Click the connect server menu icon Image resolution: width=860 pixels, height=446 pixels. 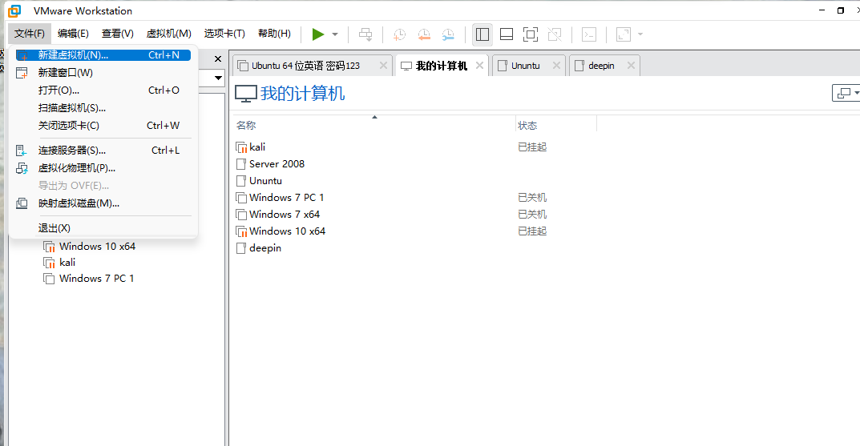click(x=22, y=150)
